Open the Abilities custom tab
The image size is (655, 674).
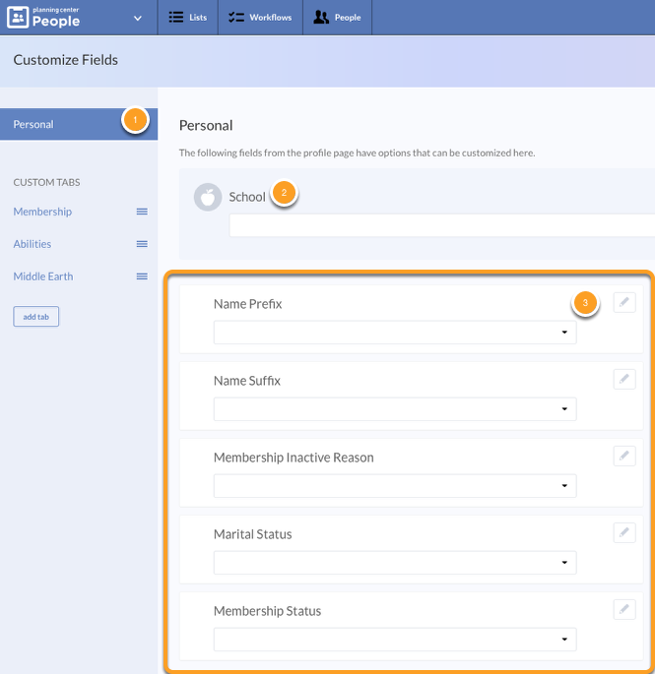click(x=33, y=244)
